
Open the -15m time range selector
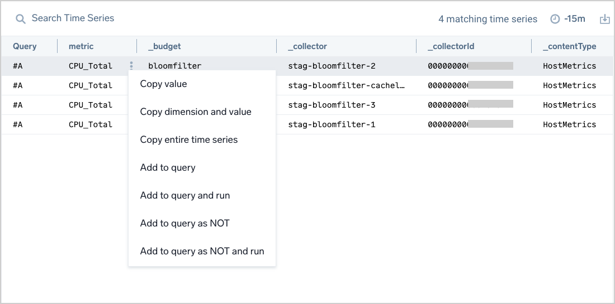(574, 19)
